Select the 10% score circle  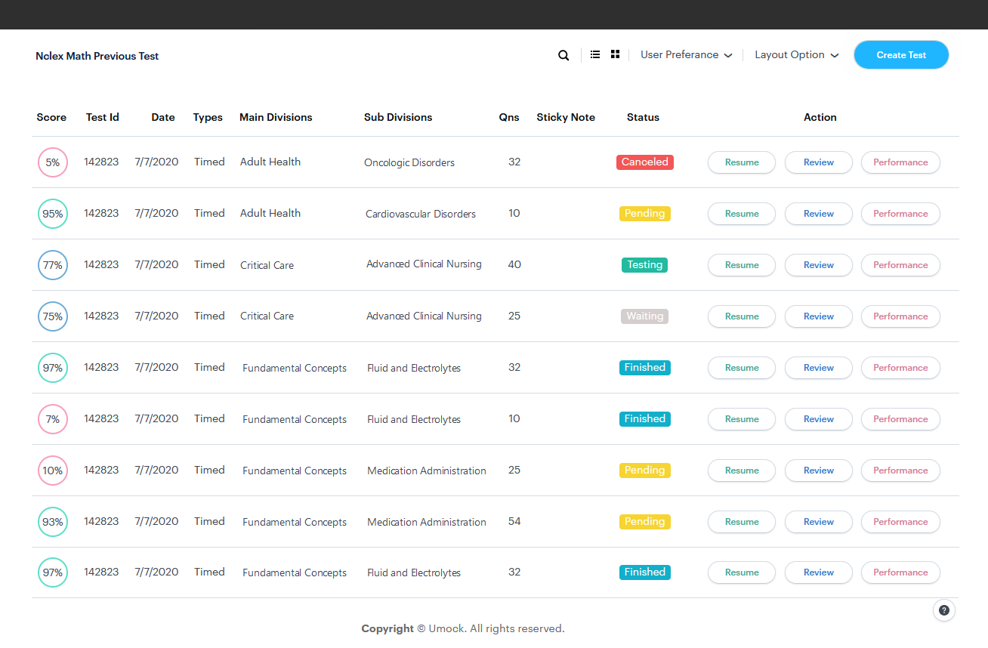[53, 471]
